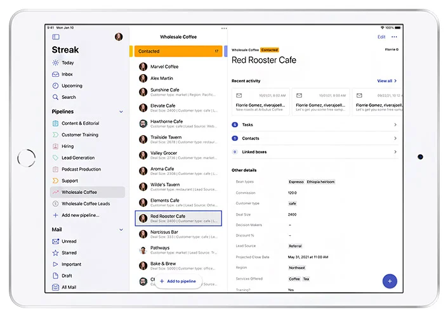Screen dimensions: 448x317
Task: Expand Linked boxes row
Action: point(315,152)
